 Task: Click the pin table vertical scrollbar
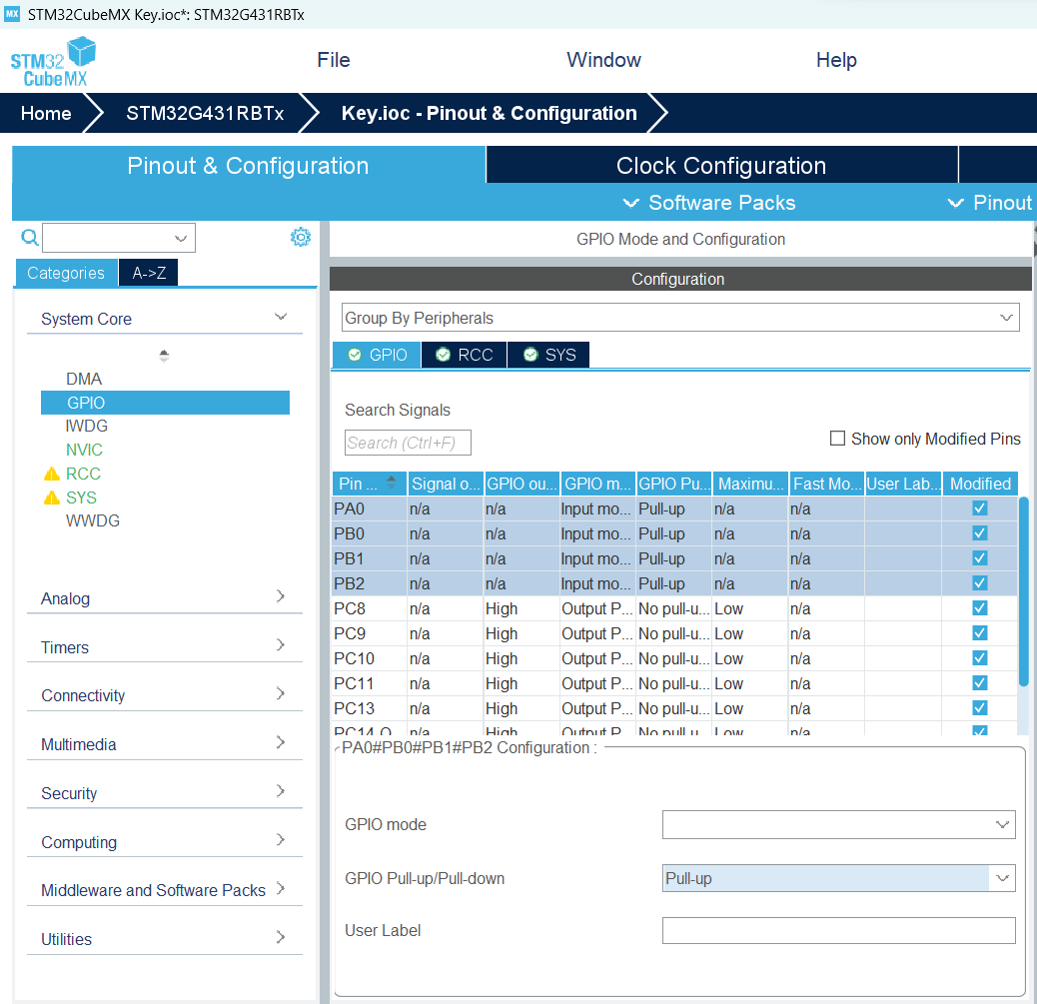pos(1023,592)
